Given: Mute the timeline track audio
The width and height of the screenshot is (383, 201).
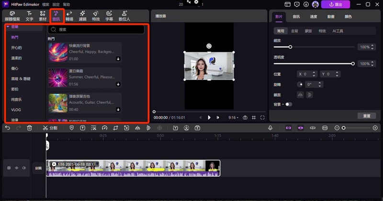Looking at the screenshot, I should click(x=24, y=168).
